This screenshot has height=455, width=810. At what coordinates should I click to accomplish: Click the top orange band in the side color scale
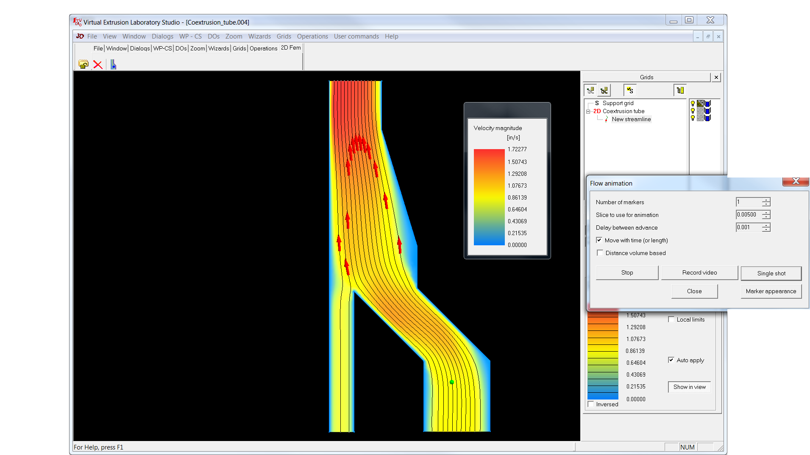603,315
